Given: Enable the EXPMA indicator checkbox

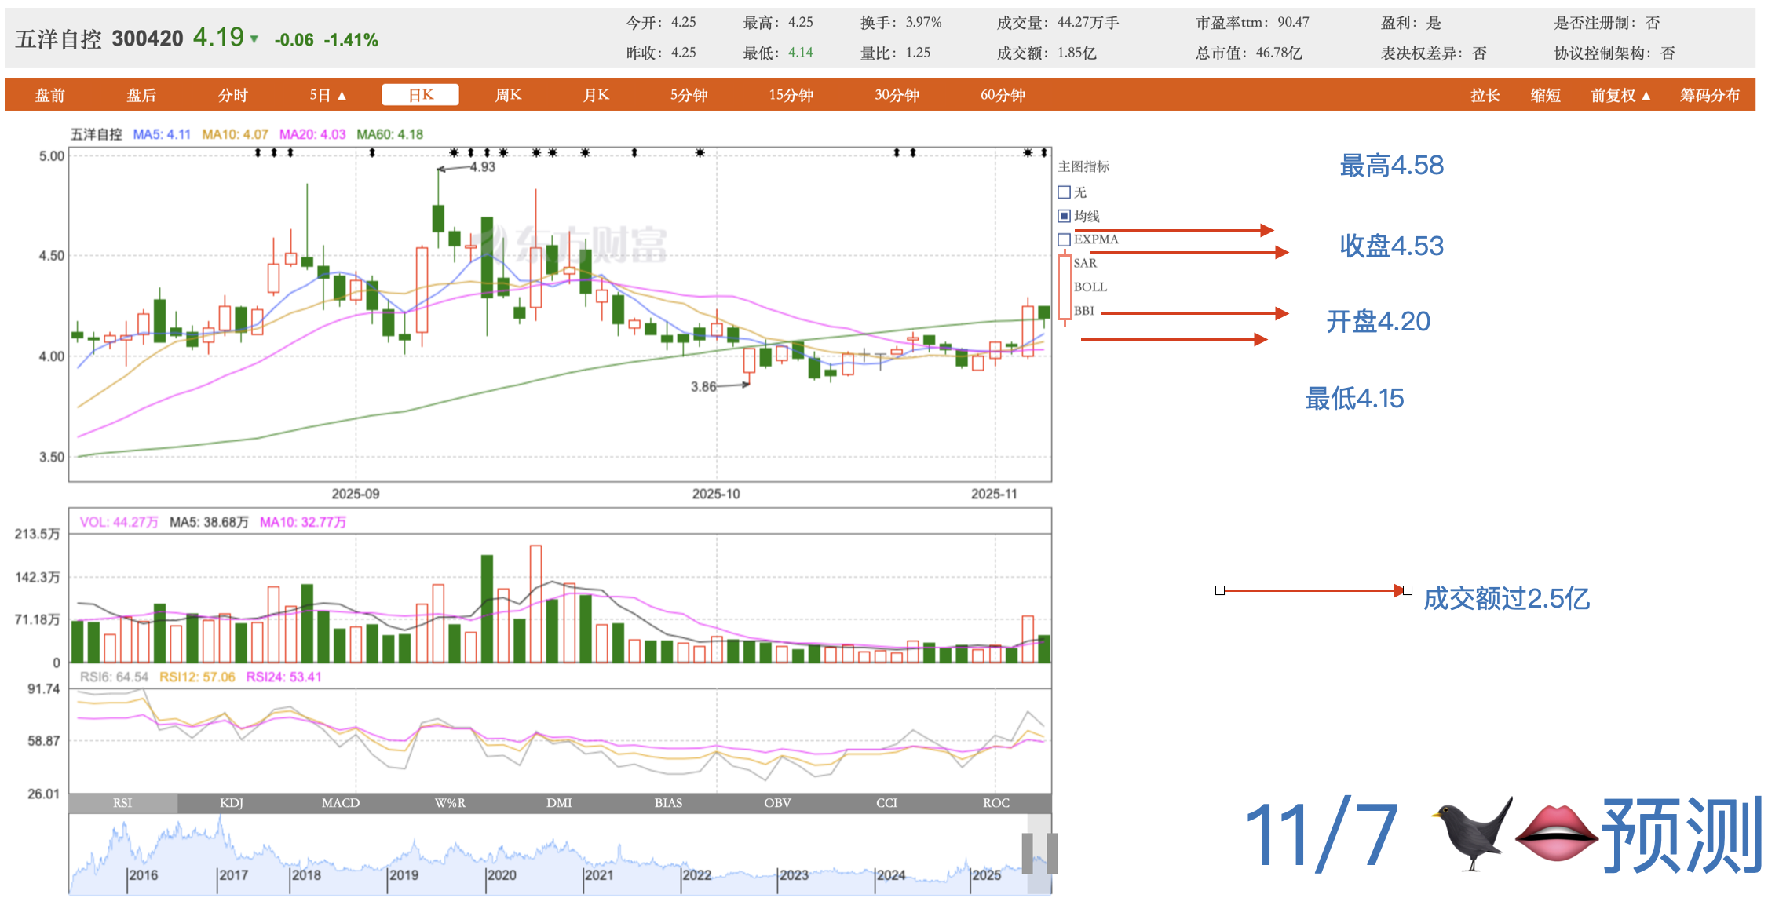Looking at the screenshot, I should (1065, 239).
